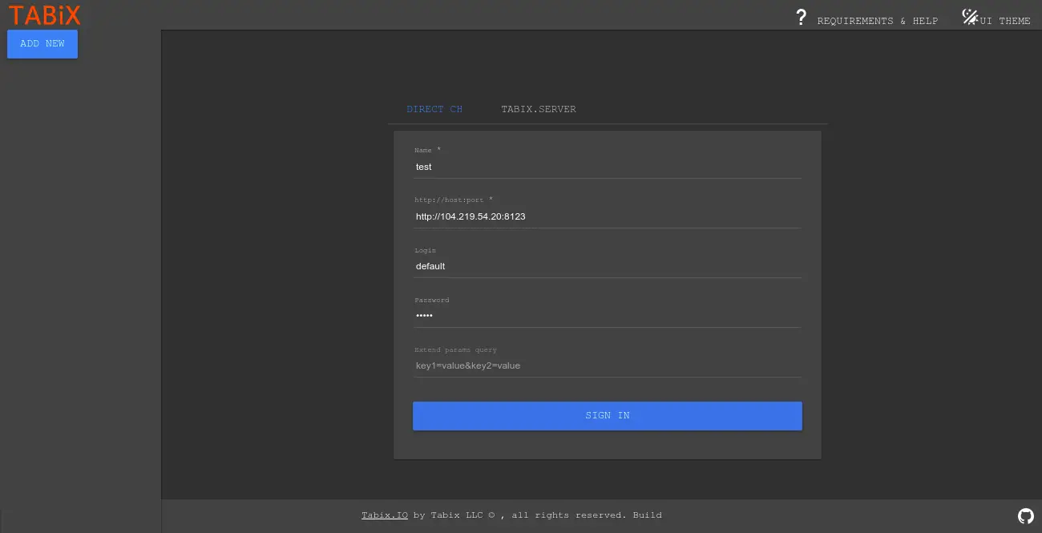1042x533 pixels.
Task: Click the Tabix logo
Action: click(45, 14)
